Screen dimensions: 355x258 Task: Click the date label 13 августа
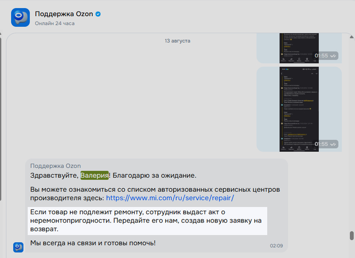177,41
